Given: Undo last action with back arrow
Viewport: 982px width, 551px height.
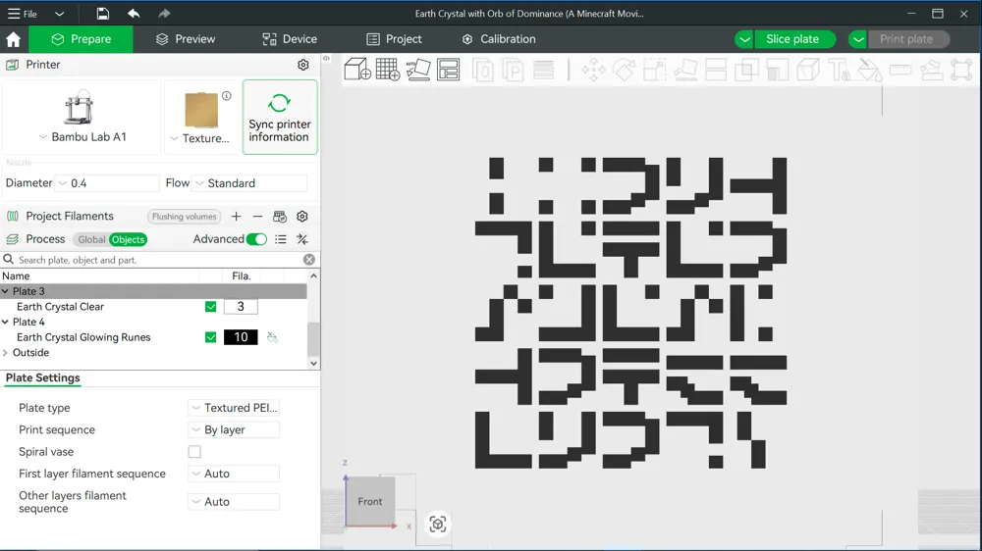Looking at the screenshot, I should [134, 13].
